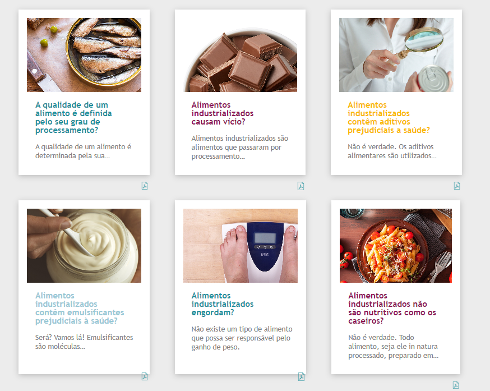
Task: Open 'Alimentos industrializados engordam?' title
Action: pyautogui.click(x=222, y=303)
